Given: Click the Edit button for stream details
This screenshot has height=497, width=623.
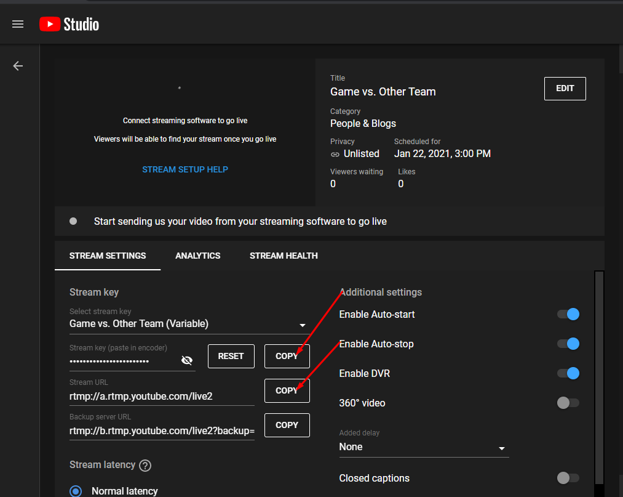Looking at the screenshot, I should 565,89.
